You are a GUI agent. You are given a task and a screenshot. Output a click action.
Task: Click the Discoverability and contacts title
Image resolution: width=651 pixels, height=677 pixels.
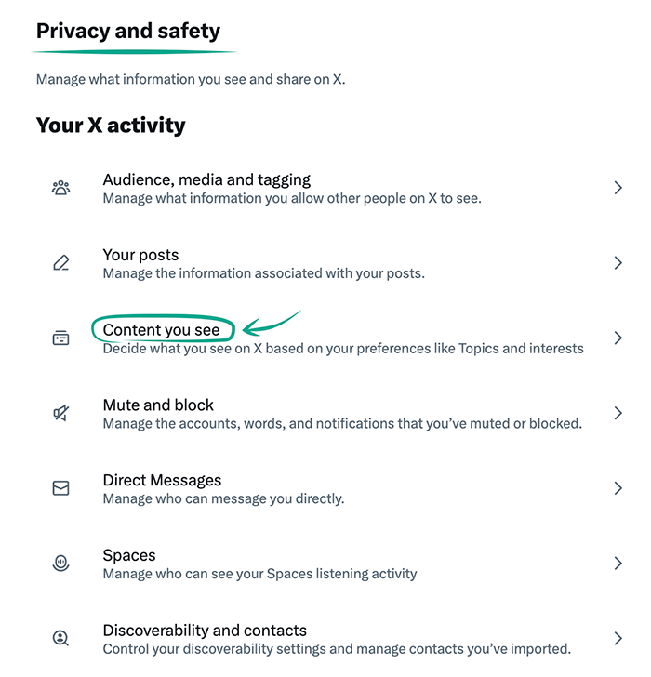click(205, 631)
